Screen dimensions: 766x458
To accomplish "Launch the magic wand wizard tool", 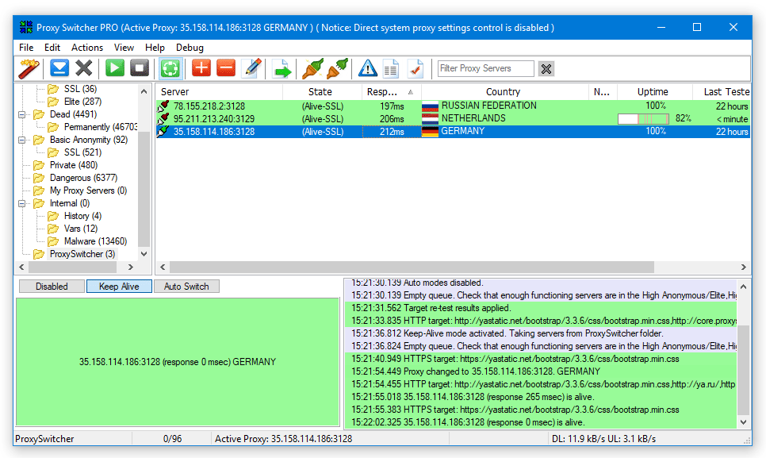I will pos(29,68).
